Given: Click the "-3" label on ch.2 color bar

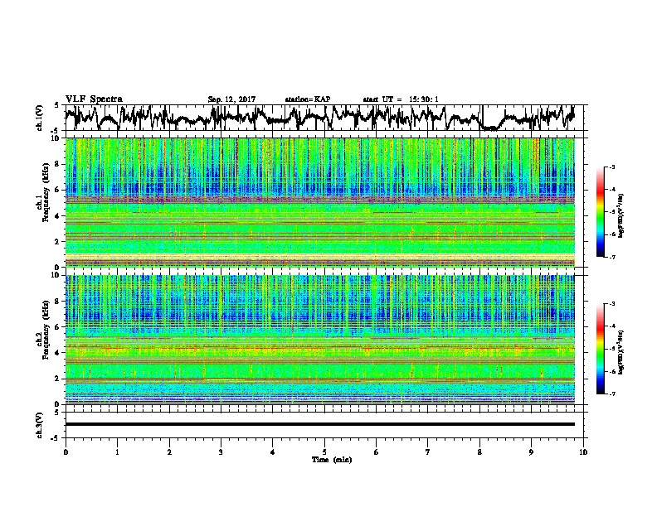Looking at the screenshot, I should (612, 304).
